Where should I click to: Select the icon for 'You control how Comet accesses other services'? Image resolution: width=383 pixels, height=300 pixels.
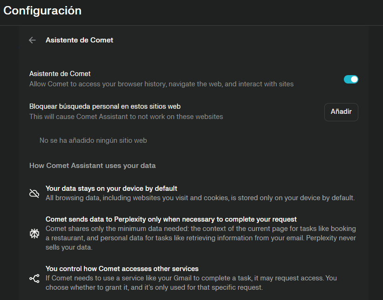coord(34,278)
